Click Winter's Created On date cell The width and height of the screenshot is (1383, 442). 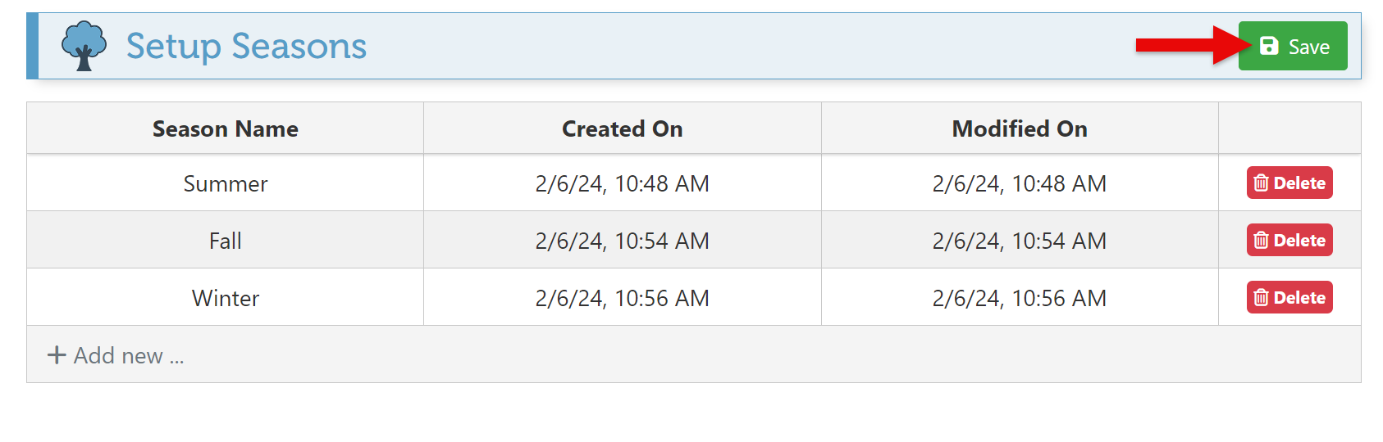[622, 299]
